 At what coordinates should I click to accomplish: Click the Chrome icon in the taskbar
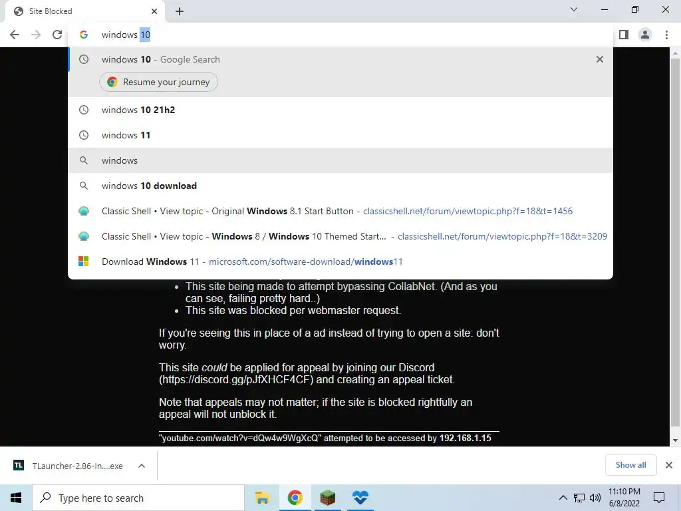click(x=295, y=498)
